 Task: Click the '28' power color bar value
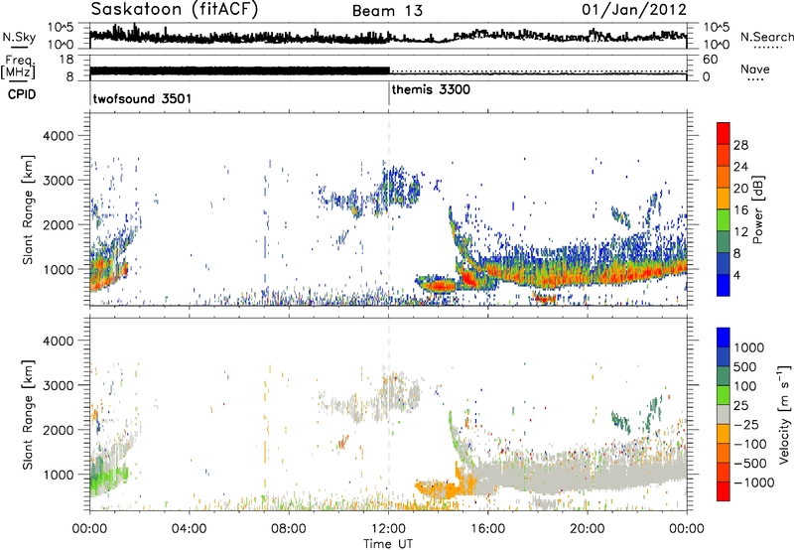tap(740, 145)
